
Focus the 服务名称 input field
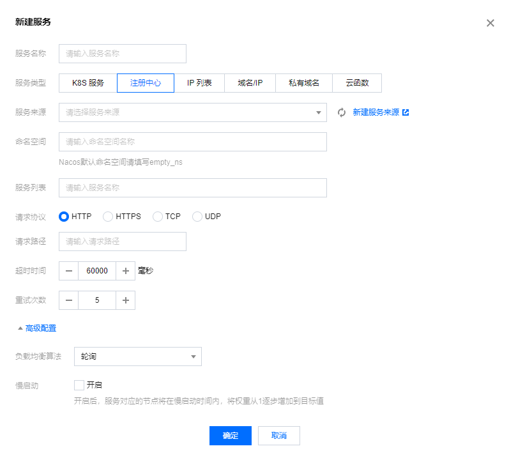tap(123, 54)
